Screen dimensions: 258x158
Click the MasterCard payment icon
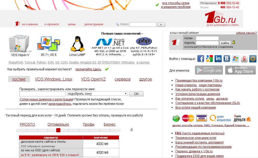188,118
